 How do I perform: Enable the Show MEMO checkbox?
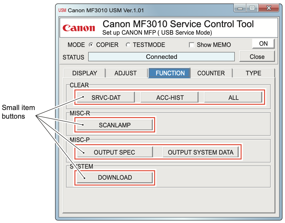191,45
